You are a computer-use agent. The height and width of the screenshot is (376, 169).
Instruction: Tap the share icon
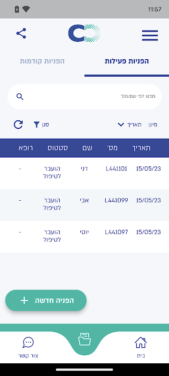click(21, 33)
